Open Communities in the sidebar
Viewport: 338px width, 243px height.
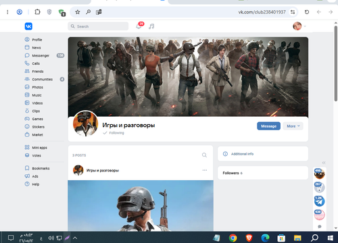coord(42,79)
